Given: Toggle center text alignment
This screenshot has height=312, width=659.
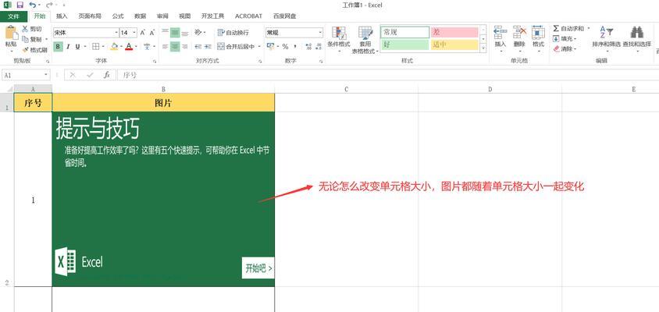Looking at the screenshot, I should [x=175, y=46].
